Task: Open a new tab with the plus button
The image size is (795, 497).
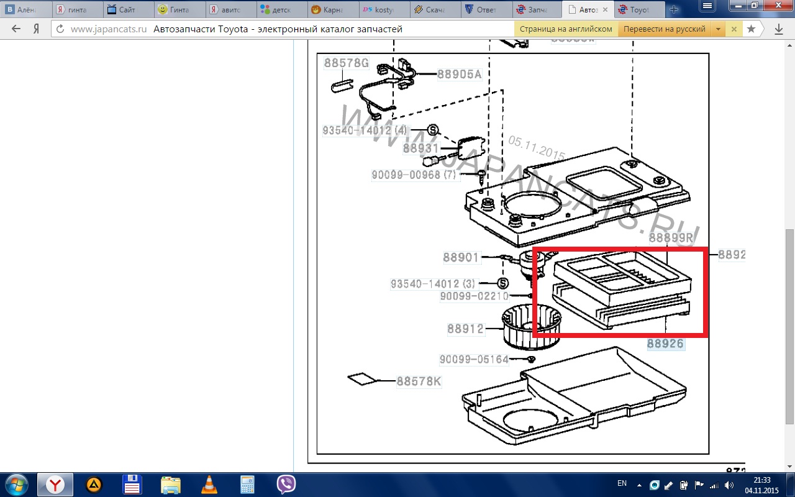Action: (674, 10)
